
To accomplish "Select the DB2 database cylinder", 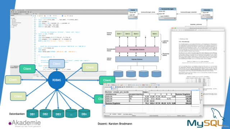I will point(45,114).
